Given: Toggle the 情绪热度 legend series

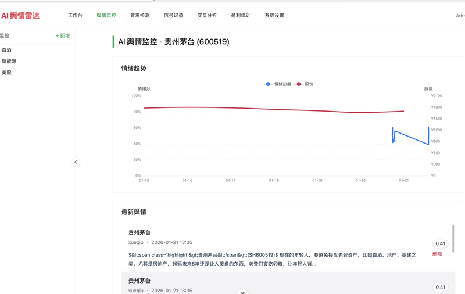Looking at the screenshot, I should pyautogui.click(x=278, y=84).
